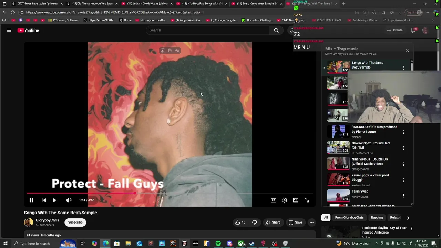Screen dimensions: 441x248
Task: Open the YouTube guide hamburger menu
Action: pyautogui.click(x=9, y=30)
